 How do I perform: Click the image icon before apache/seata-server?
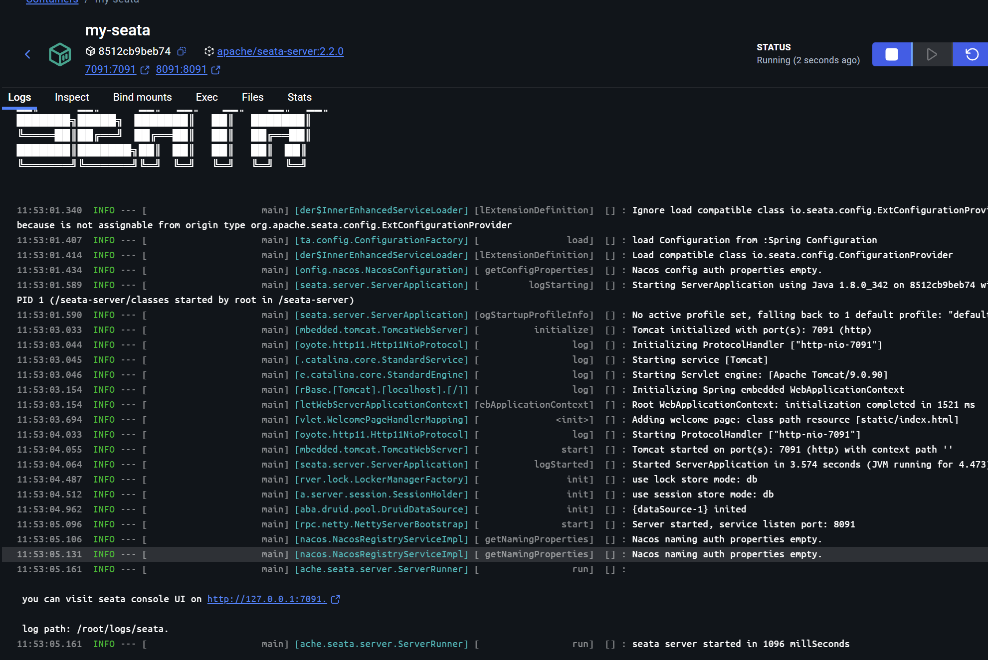tap(209, 51)
